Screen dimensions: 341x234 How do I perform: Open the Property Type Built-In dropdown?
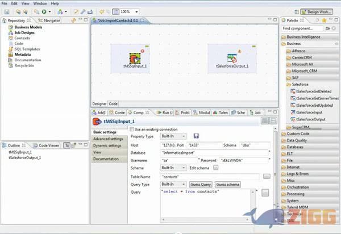(x=173, y=136)
